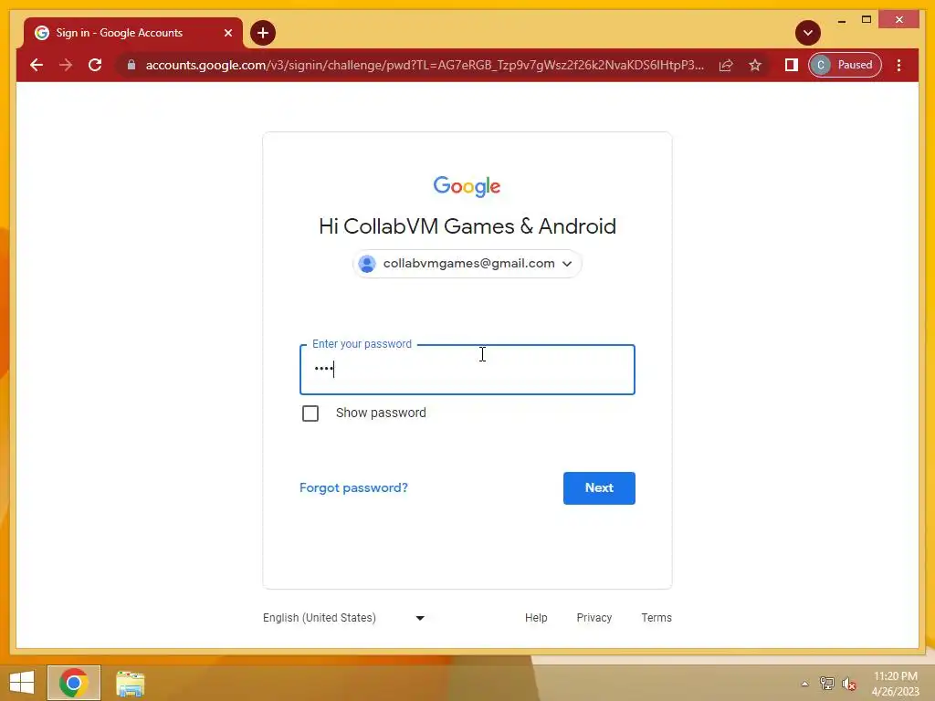935x701 pixels.
Task: Bookmark this tab with the star icon
Action: pyautogui.click(x=755, y=65)
